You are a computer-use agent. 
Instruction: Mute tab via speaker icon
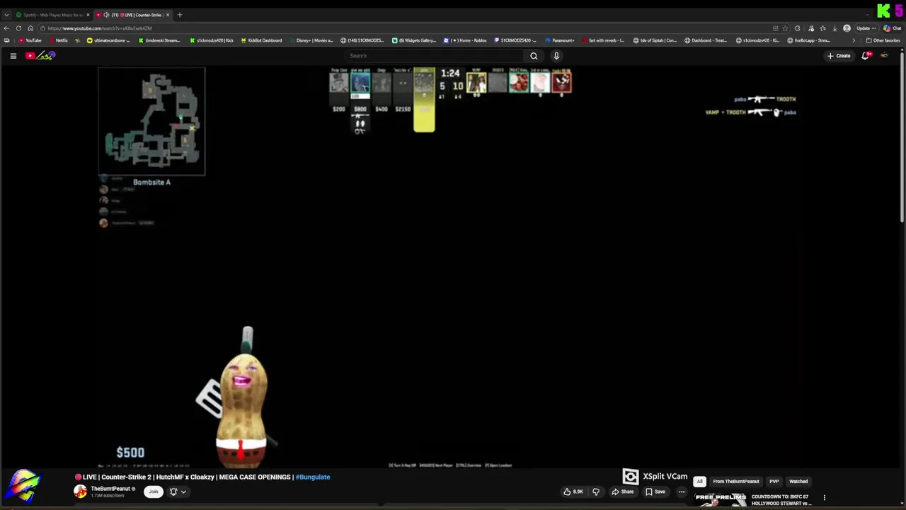(106, 15)
